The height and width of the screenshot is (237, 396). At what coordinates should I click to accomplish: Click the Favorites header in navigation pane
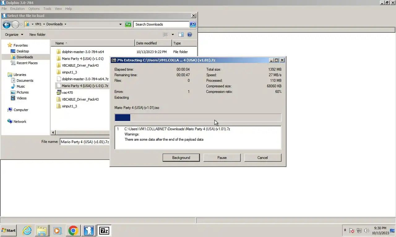(x=20, y=45)
